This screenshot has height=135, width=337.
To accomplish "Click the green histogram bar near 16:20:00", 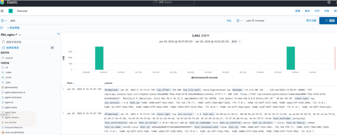I will (291, 58).
